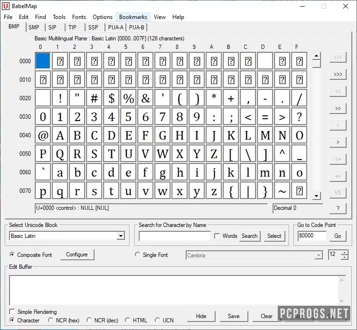Screen dimensions: 357x330
Task: Select Composite Font radio button
Action: 12,255
